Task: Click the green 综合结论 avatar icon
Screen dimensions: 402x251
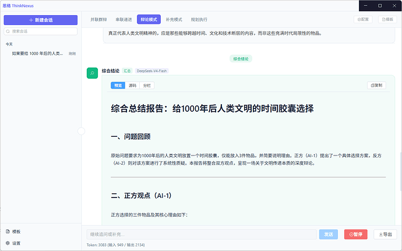Action: [92, 73]
